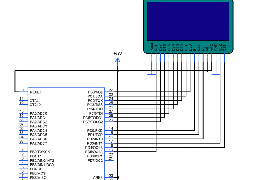Select the PB3/AIN1/OC0 pin label
The width and height of the screenshot is (254, 180).
pos(42,165)
